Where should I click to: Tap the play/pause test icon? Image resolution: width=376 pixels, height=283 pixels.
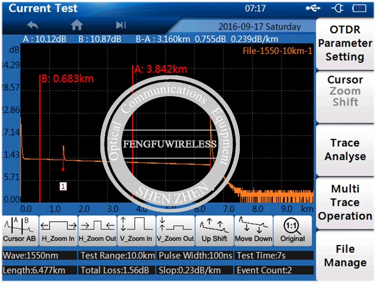[x=121, y=25]
